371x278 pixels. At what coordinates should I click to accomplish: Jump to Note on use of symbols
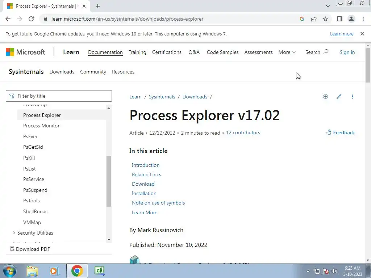(158, 203)
